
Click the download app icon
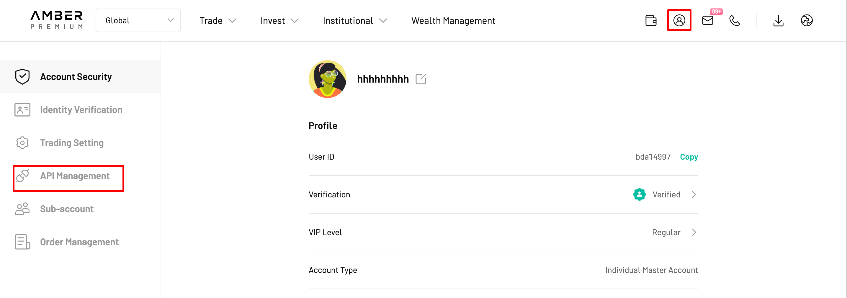coord(778,21)
